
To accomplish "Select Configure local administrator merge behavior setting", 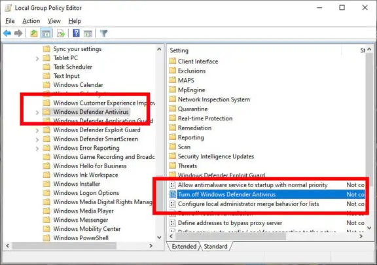I will point(267,204).
